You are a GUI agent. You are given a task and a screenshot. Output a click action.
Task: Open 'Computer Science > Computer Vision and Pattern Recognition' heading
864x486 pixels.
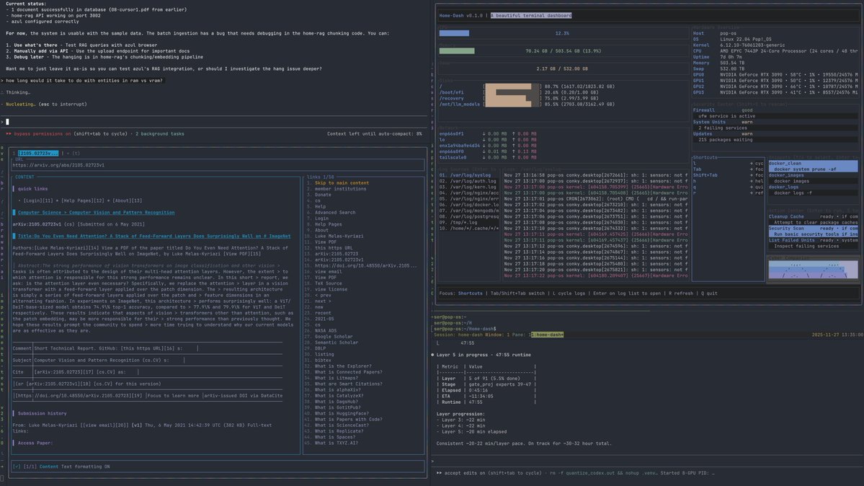pos(96,213)
